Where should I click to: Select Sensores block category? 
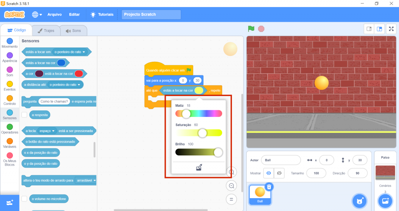click(10, 115)
